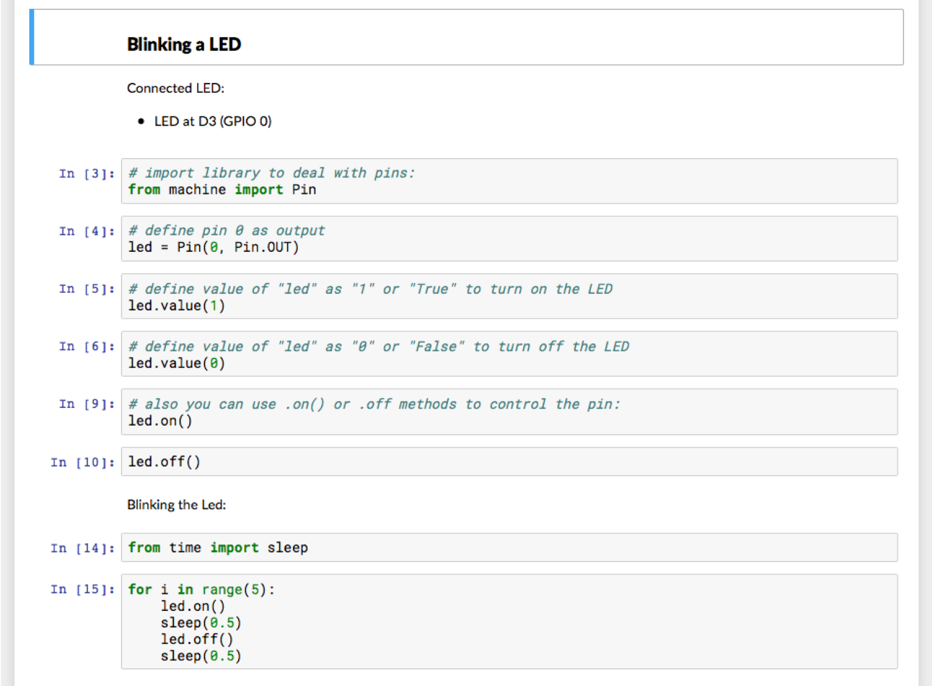
Task: Click the Blinking the Led markdown text
Action: click(x=176, y=505)
